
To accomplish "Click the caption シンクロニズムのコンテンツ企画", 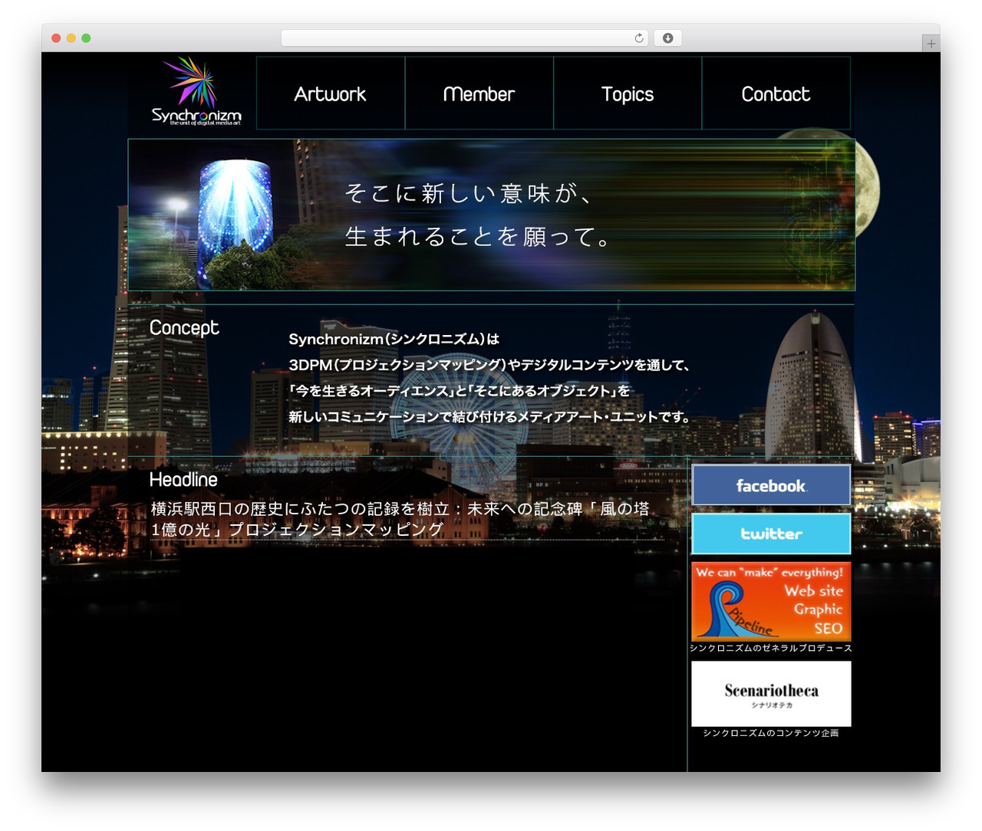I will (771, 734).
